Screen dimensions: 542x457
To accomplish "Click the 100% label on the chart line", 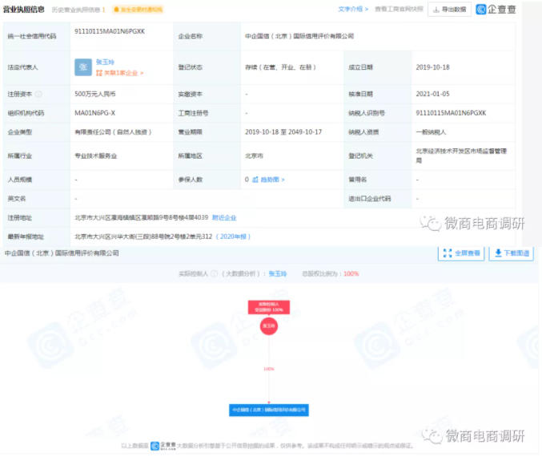I will point(269,369).
